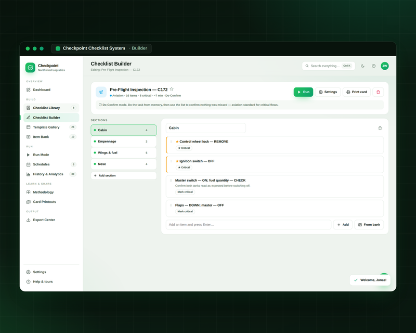This screenshot has height=333, width=416.
Task: Click the sidebar Settings gear icon
Action: click(29, 272)
